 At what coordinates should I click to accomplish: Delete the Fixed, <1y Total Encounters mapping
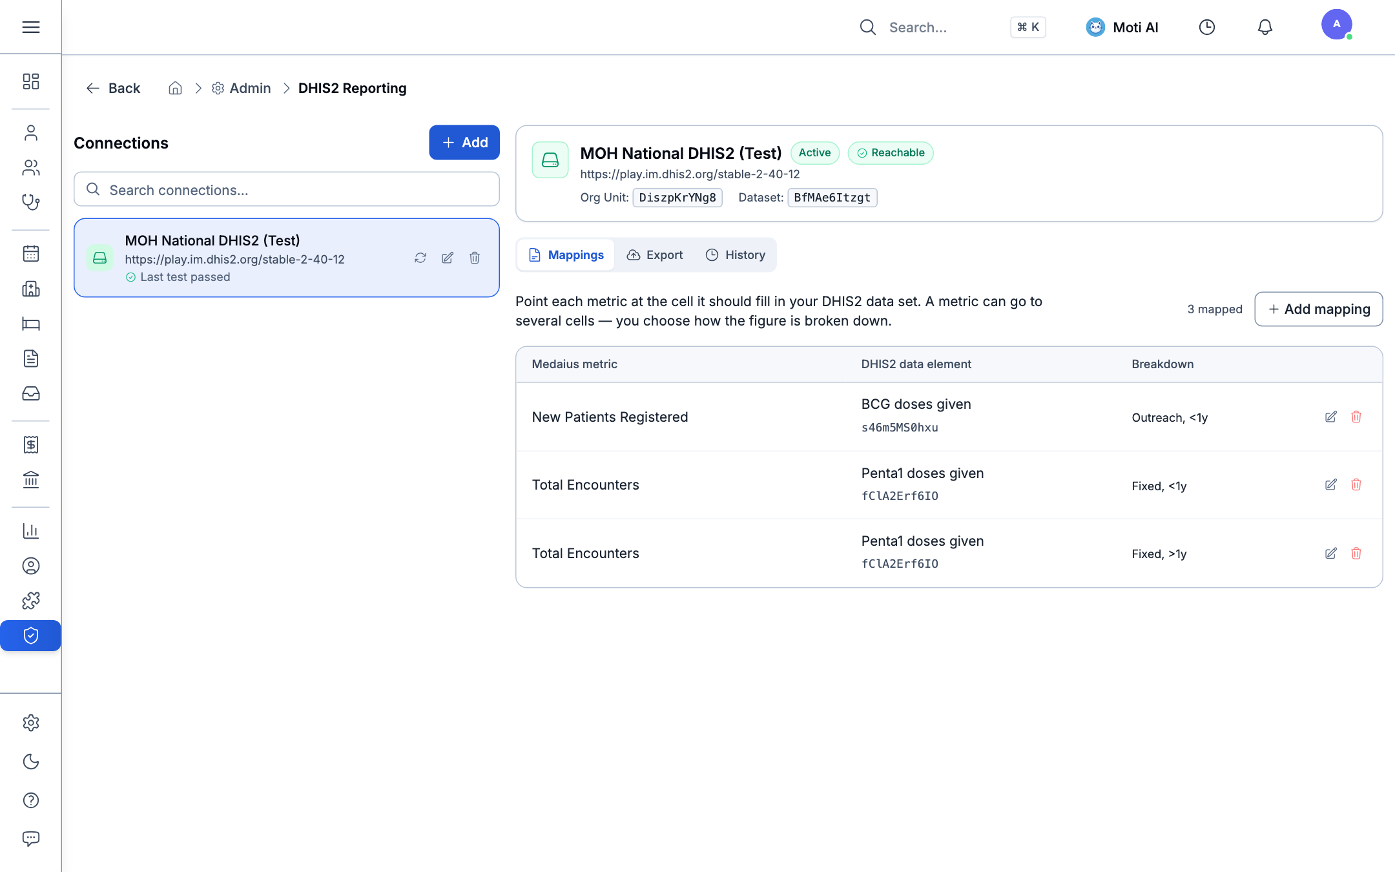pos(1356,484)
